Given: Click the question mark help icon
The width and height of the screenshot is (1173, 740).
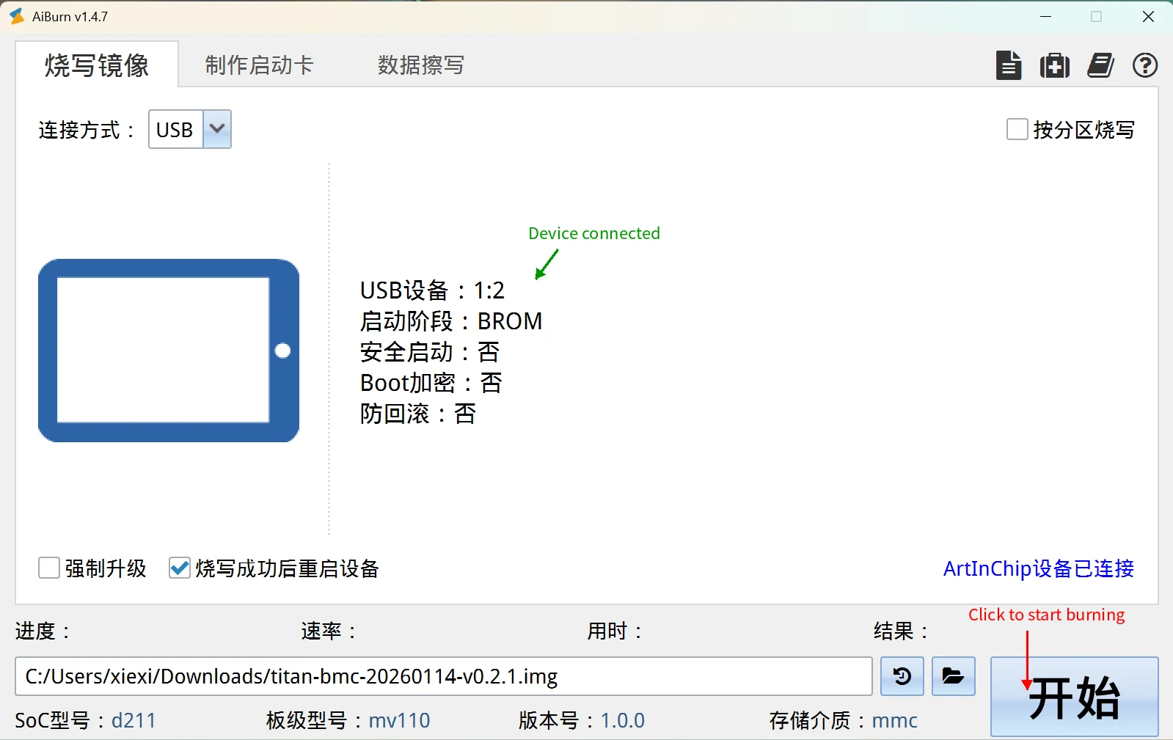Looking at the screenshot, I should (1144, 65).
